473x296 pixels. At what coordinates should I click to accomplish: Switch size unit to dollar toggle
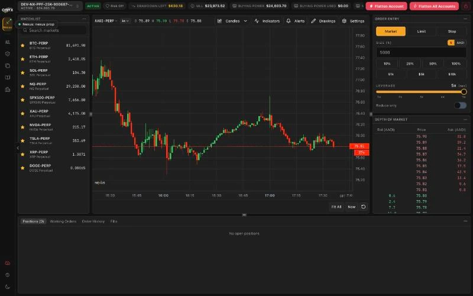coord(451,43)
